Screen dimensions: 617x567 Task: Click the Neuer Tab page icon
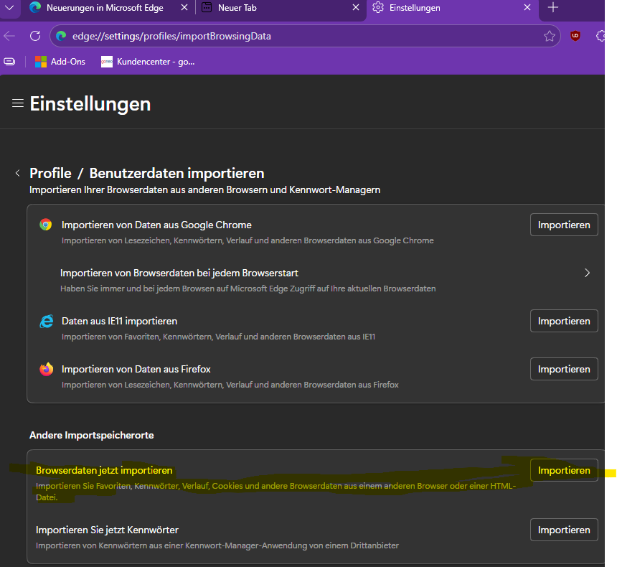207,7
